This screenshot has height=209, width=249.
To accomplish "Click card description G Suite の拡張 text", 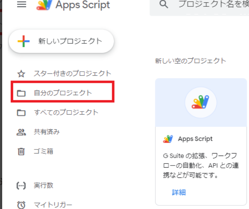I will tap(201, 165).
